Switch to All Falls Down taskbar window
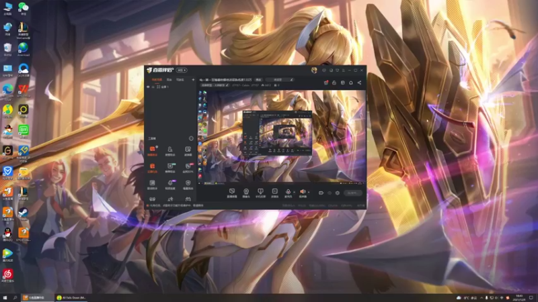This screenshot has width=538, height=302. (71, 298)
